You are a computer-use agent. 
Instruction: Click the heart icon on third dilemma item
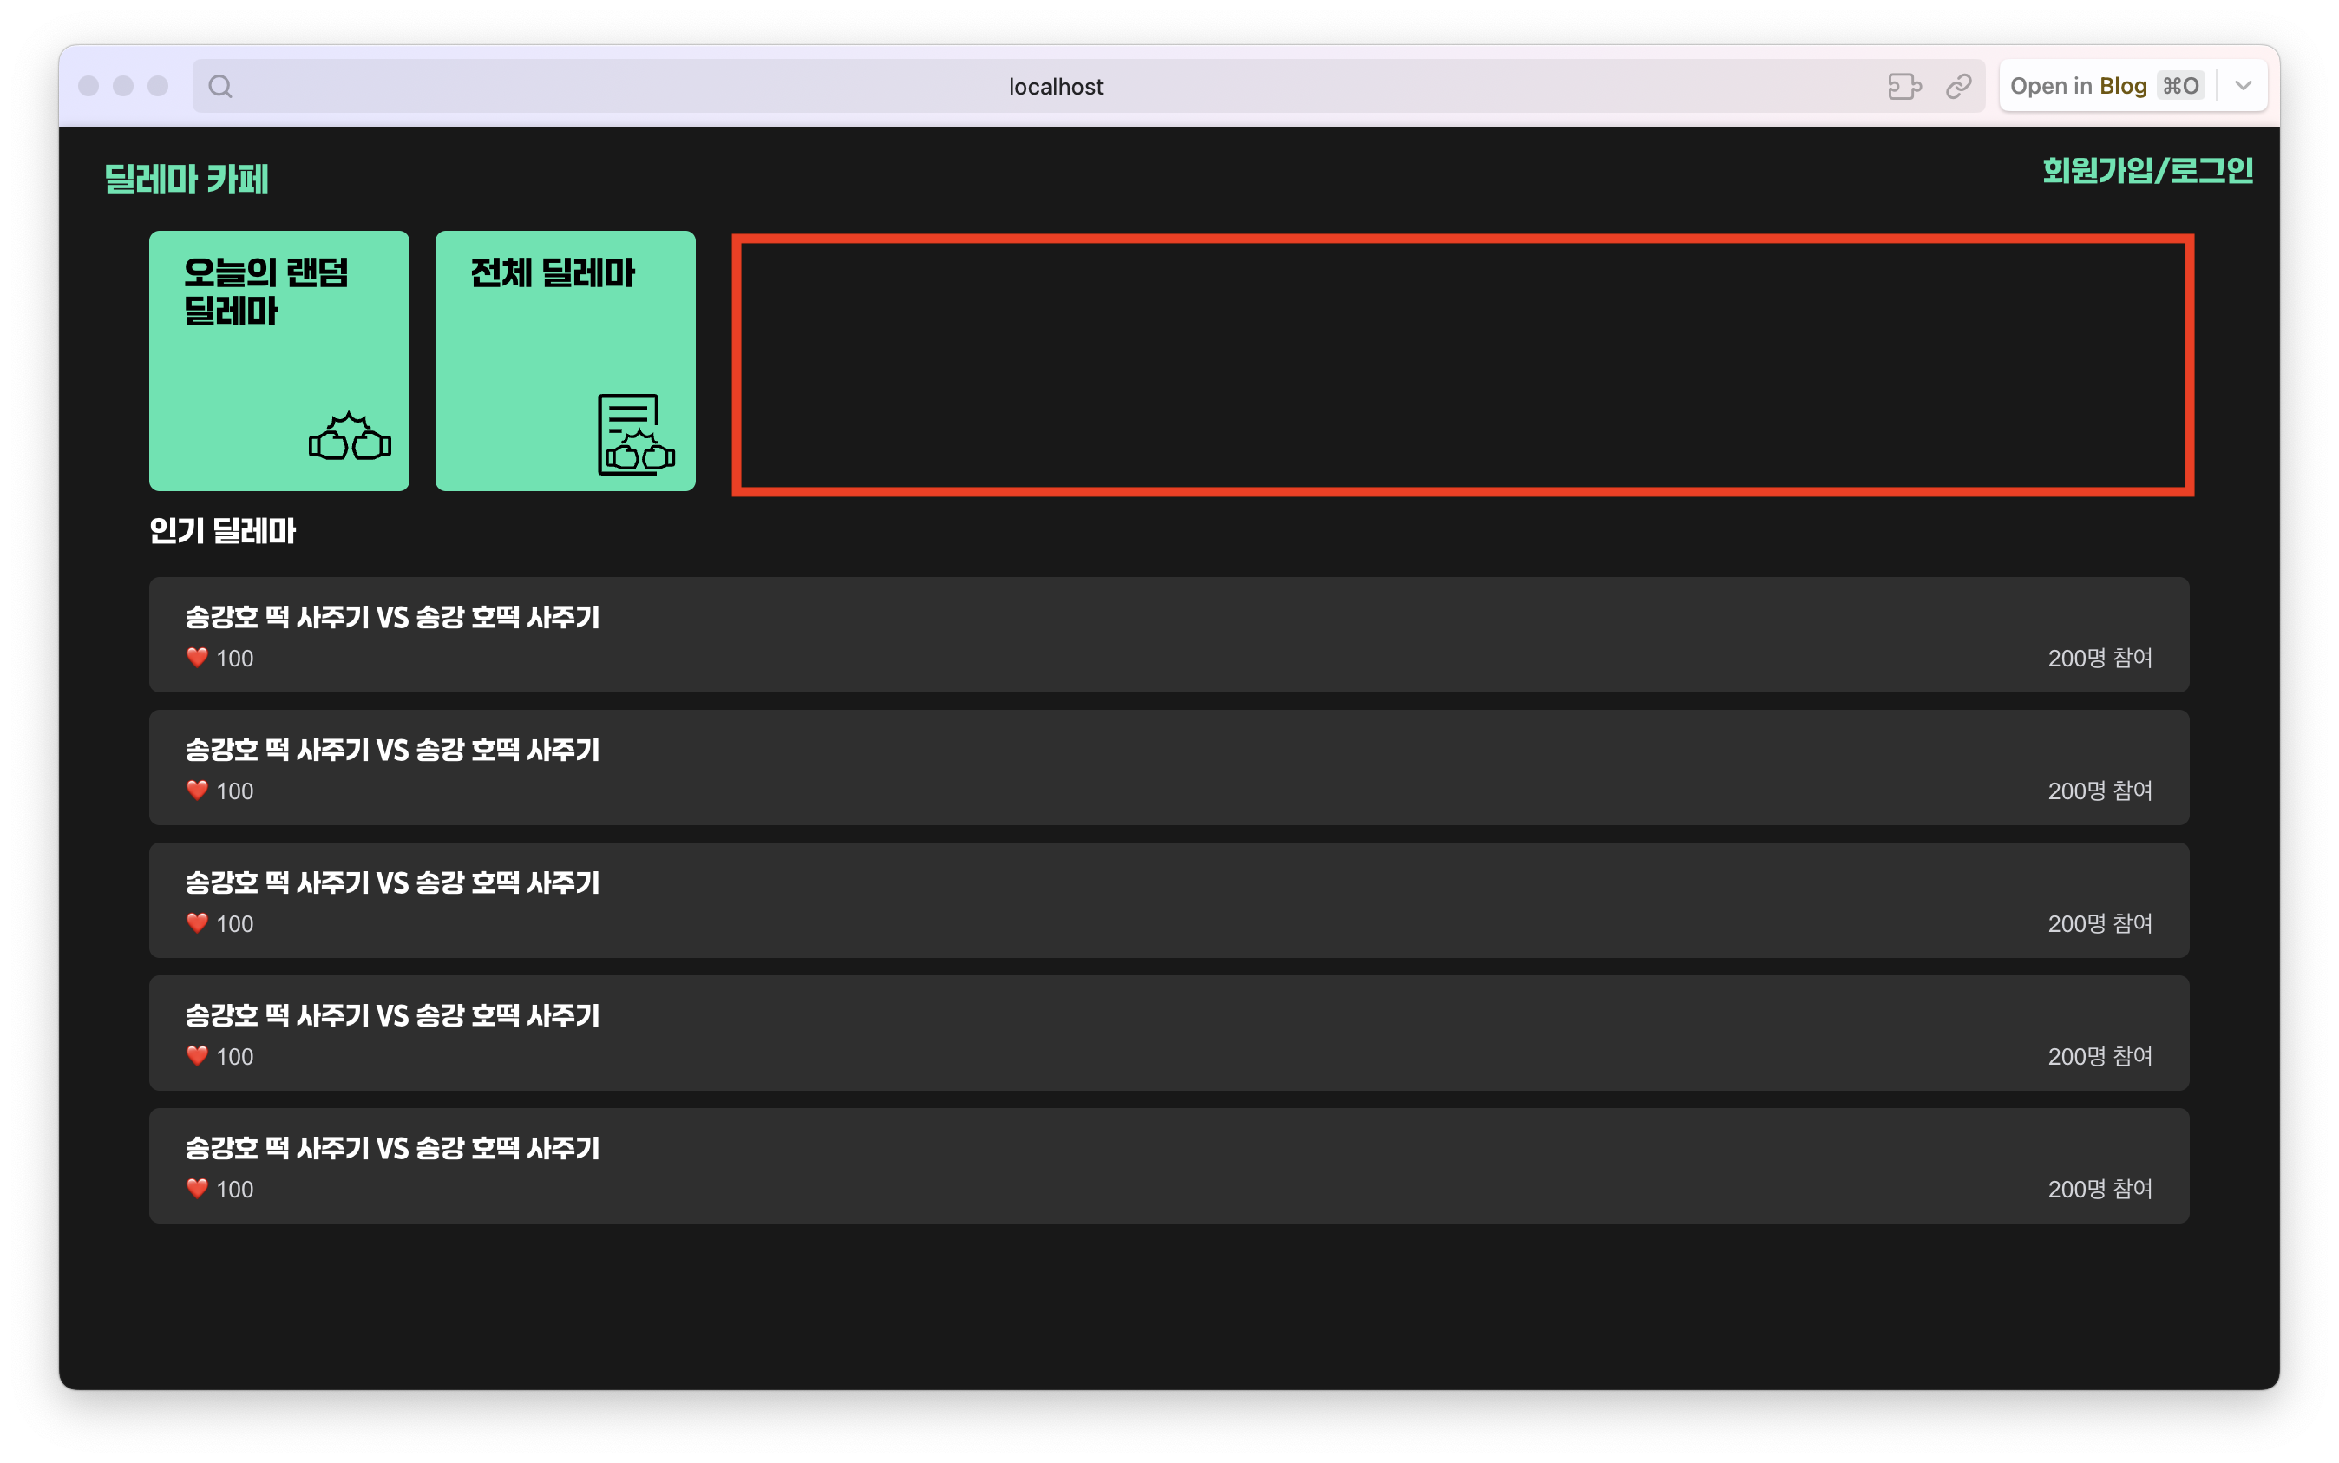(197, 923)
